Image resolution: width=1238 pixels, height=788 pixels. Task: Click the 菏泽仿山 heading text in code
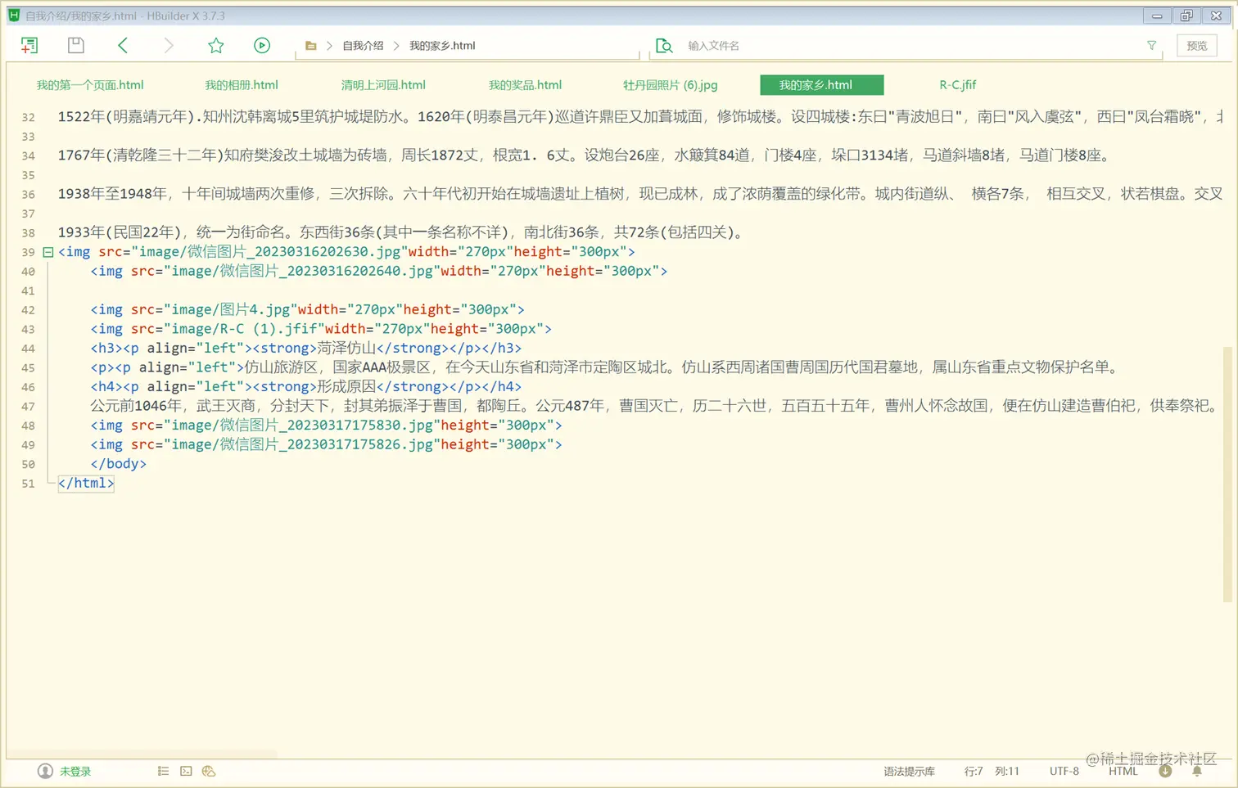pos(346,349)
